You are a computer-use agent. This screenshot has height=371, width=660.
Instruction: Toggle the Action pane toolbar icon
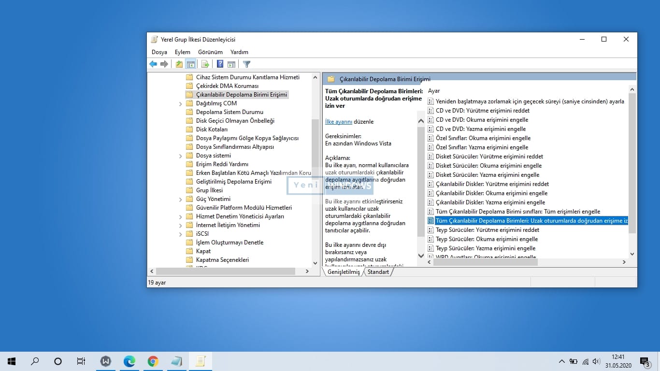pos(231,64)
